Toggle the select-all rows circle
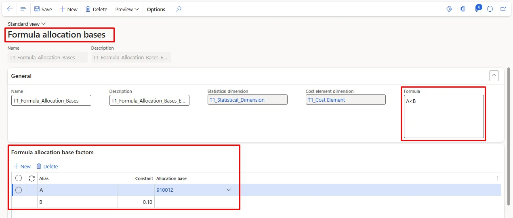Screen dimensions: 513x218 pyautogui.click(x=19, y=178)
